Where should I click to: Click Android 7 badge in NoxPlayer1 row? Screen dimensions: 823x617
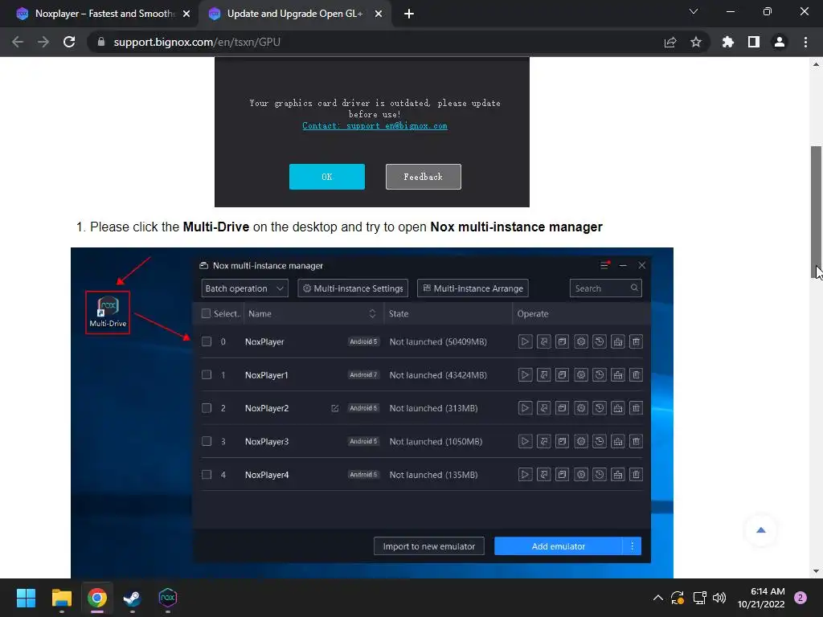(x=363, y=374)
